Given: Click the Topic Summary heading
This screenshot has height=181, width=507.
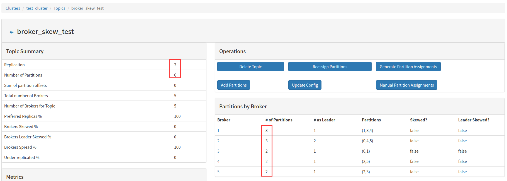Looking at the screenshot, I should 25,51.
